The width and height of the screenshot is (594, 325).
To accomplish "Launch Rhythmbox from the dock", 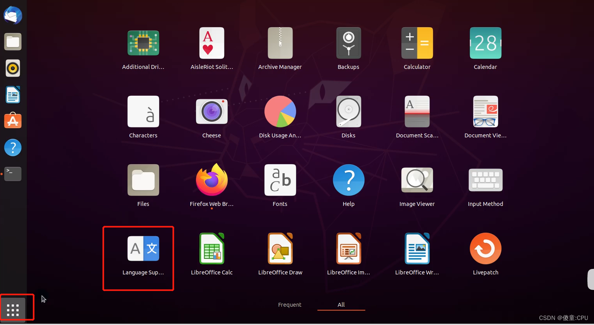I will coord(13,68).
